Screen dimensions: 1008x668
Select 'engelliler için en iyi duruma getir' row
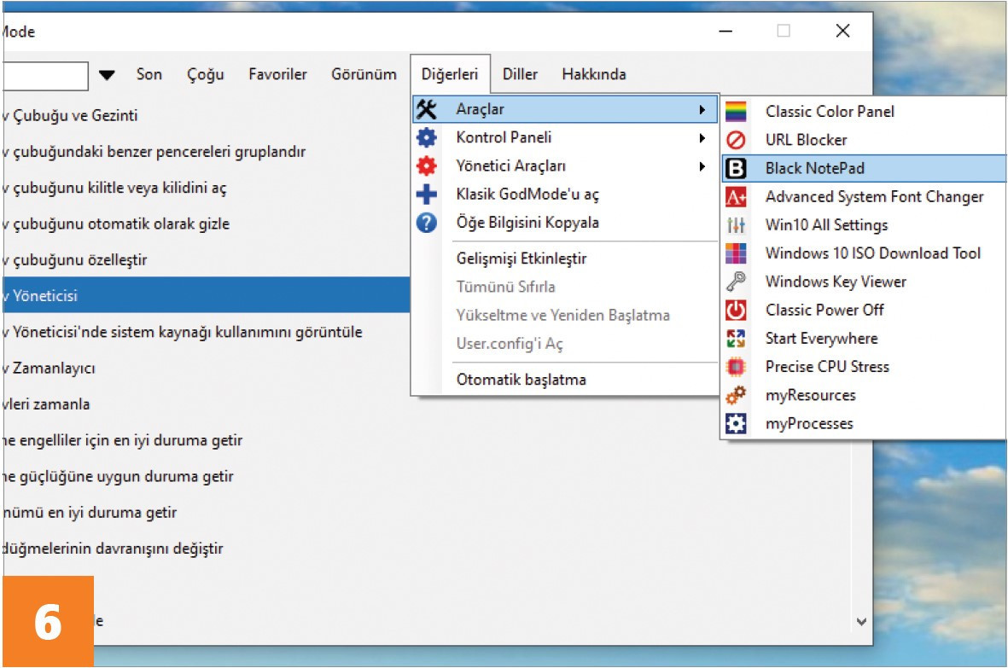[427, 440]
